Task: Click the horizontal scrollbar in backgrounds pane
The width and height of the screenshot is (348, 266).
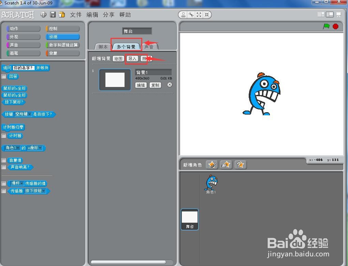Action: click(x=129, y=262)
